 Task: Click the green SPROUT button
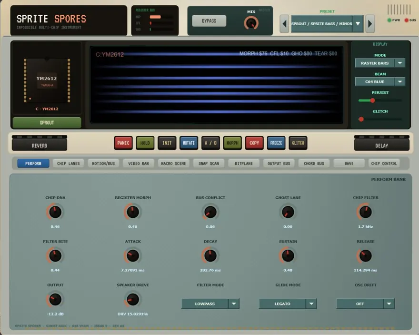(47, 123)
